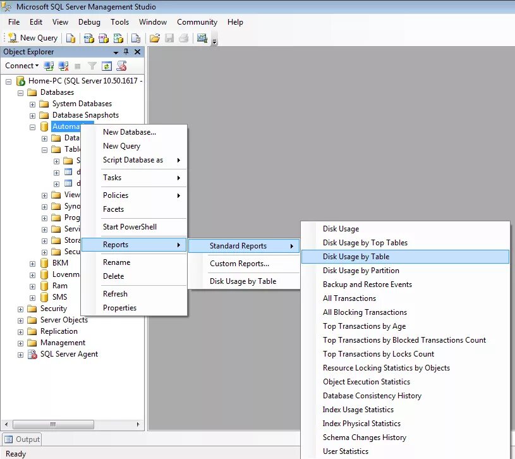Select Facets in the context menu
515x459 pixels.
[x=135, y=209]
